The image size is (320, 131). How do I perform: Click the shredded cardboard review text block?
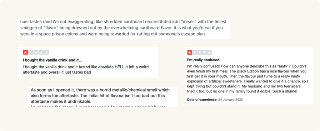[x=124, y=28]
